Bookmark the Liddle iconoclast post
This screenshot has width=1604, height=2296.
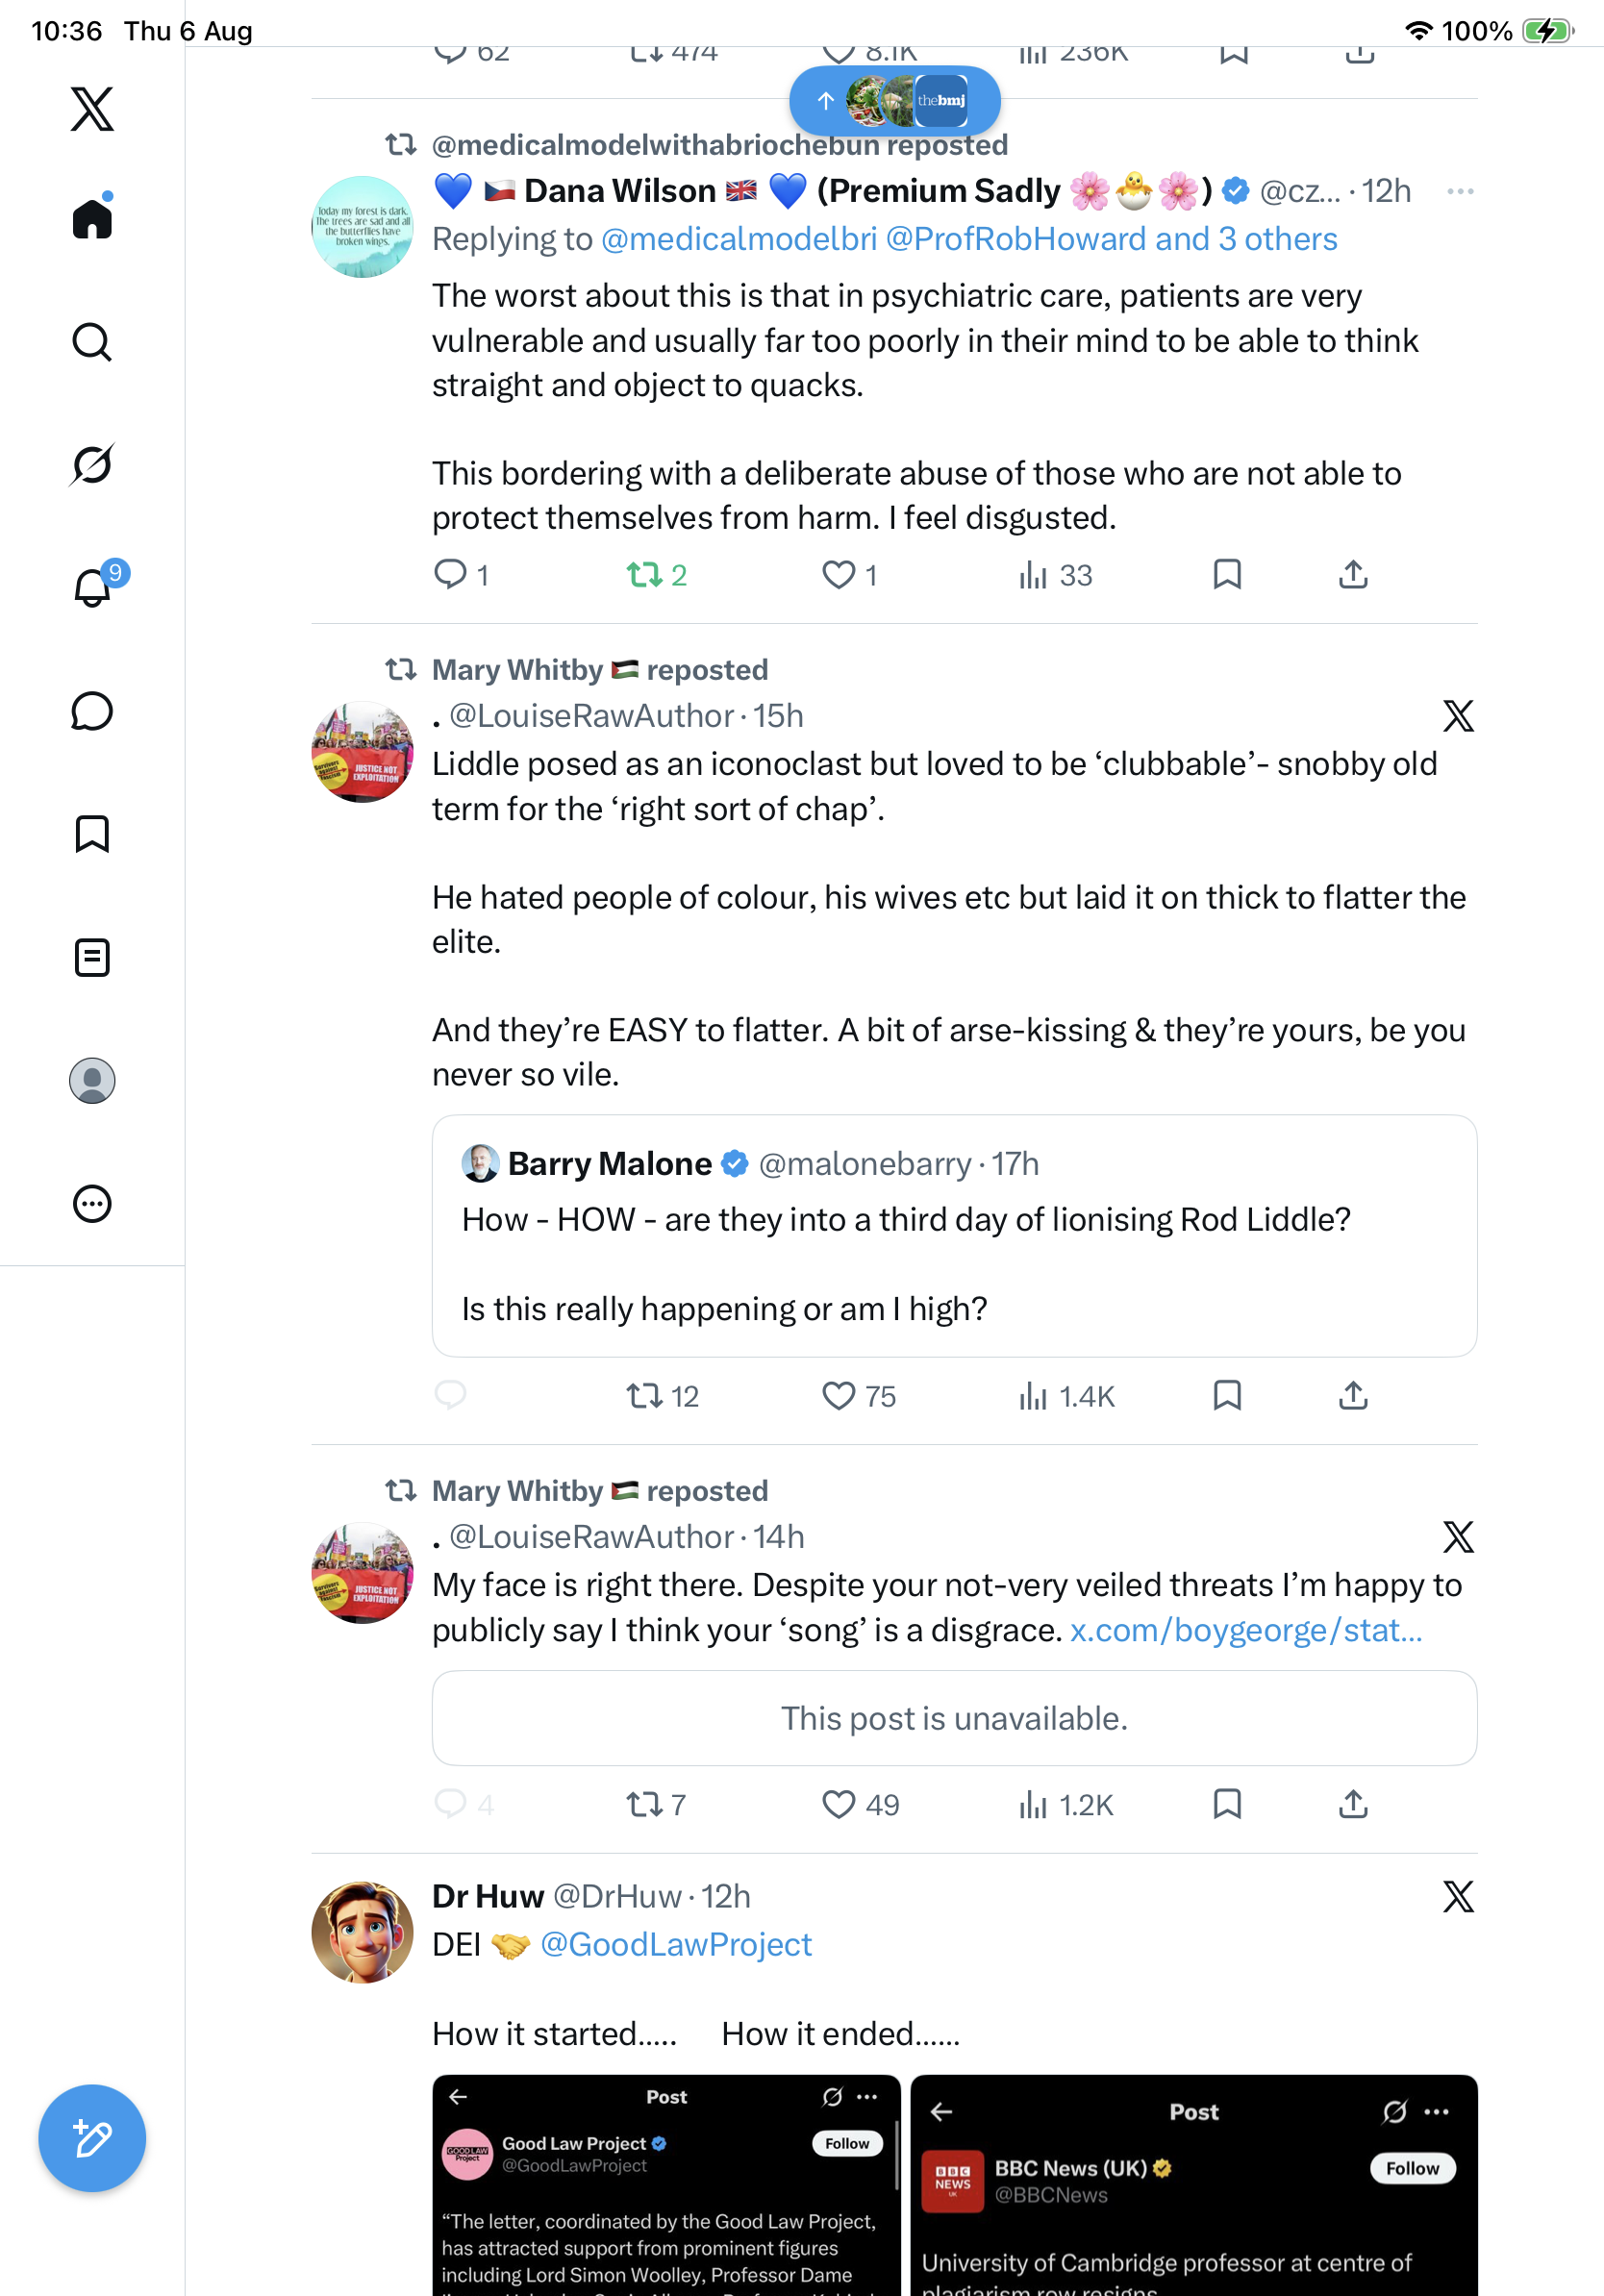coord(1227,1395)
